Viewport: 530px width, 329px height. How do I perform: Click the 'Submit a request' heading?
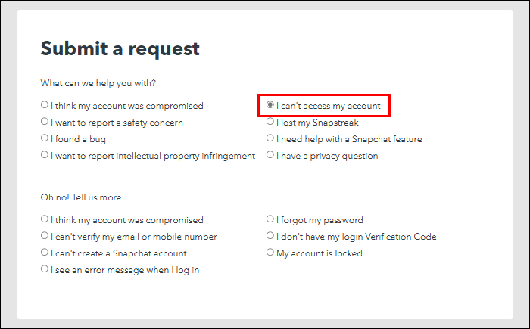point(120,49)
